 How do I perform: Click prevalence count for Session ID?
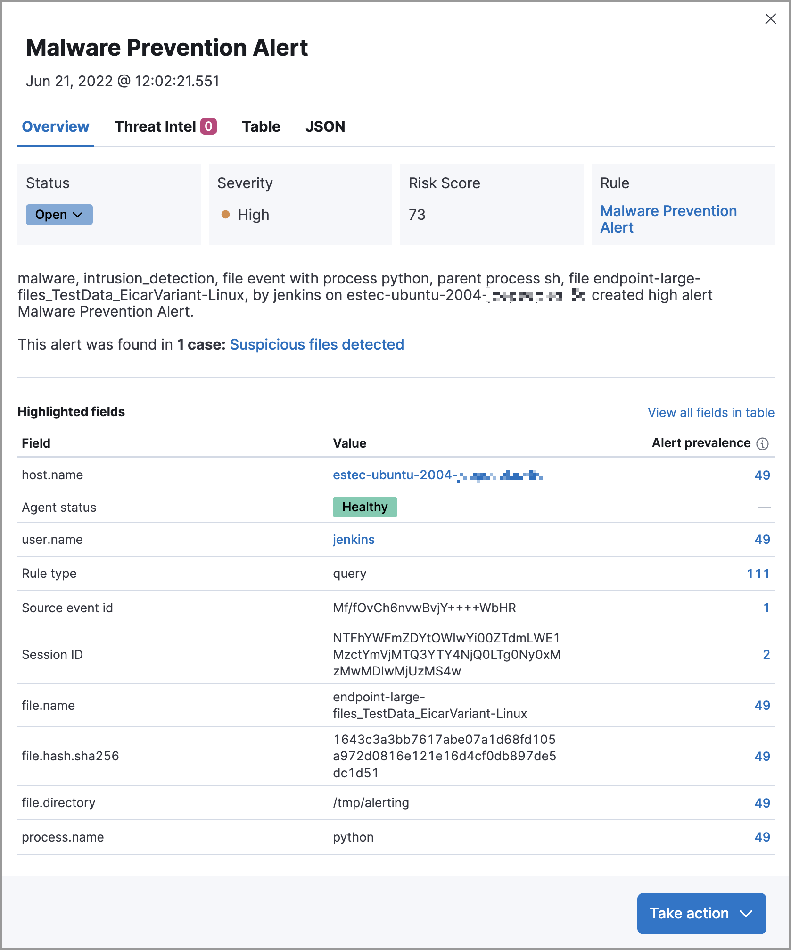point(766,655)
